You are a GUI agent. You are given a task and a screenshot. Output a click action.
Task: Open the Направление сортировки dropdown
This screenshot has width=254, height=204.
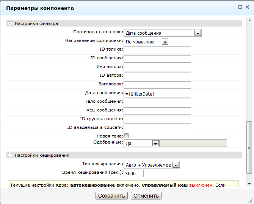pos(165,42)
